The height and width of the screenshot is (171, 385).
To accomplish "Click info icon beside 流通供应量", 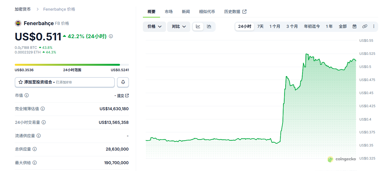I will click(x=38, y=136).
